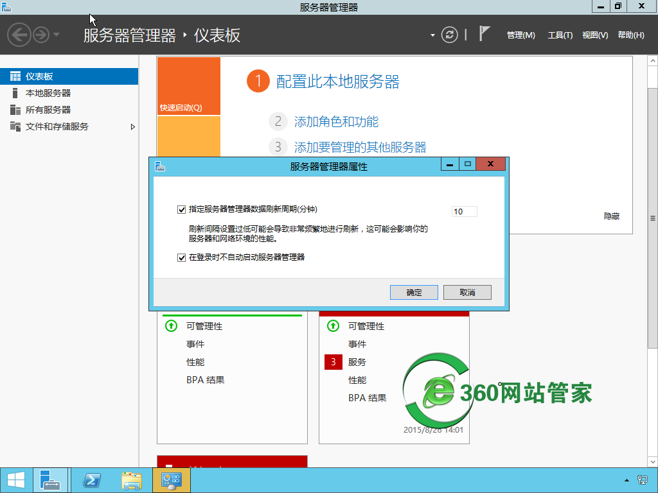Screen dimensions: 658x493
Task: Click the back navigation arrow
Action: [x=19, y=35]
